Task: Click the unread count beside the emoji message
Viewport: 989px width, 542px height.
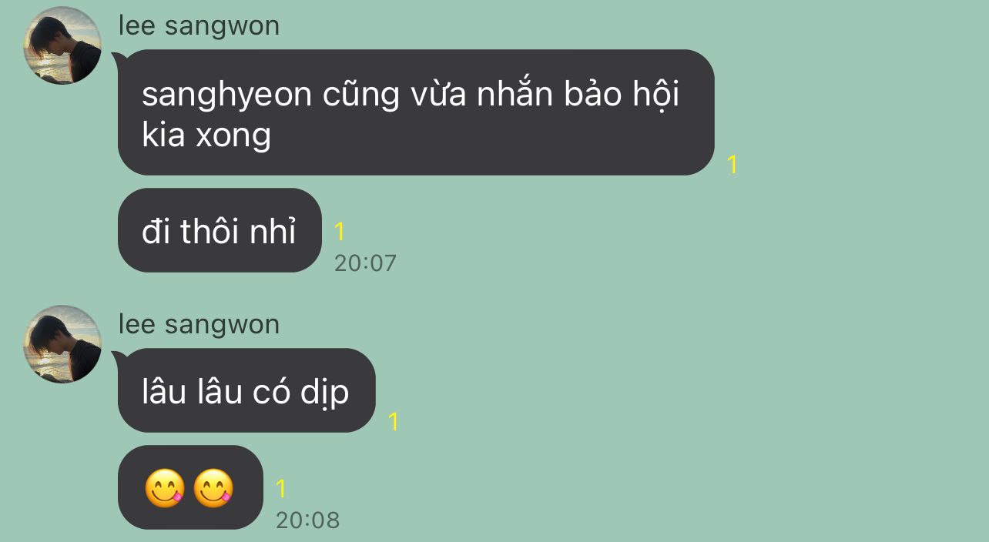Action: tap(281, 488)
